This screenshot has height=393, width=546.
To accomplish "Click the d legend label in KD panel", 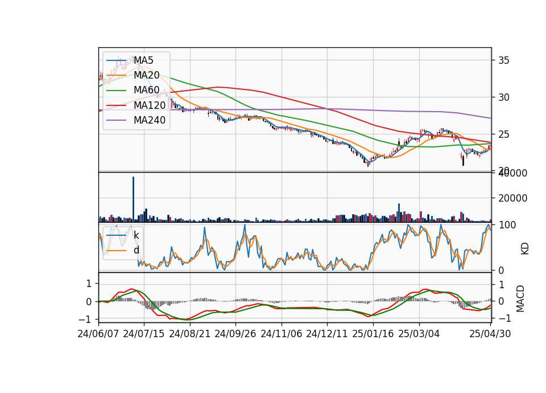I will (x=136, y=250).
